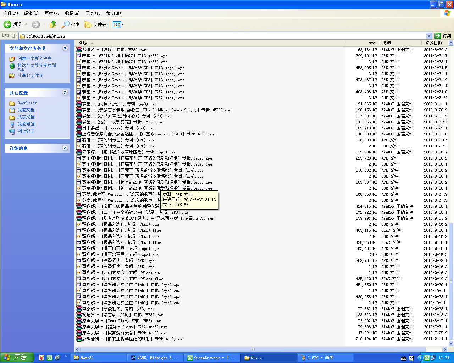
Task: Open the address bar dropdown arrow
Action: coord(429,36)
